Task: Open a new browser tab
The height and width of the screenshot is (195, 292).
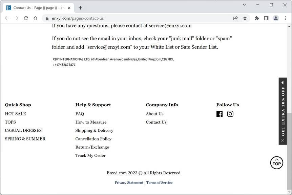Action: click(80, 8)
